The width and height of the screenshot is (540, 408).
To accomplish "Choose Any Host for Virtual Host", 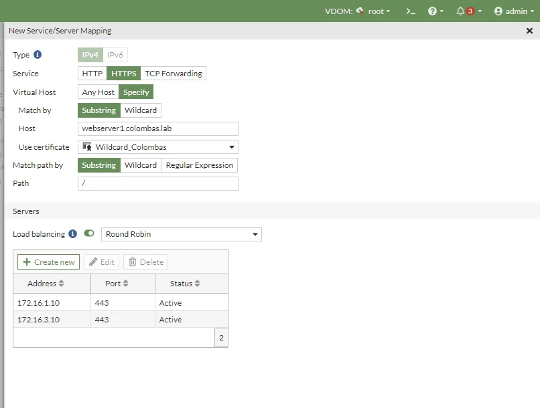I will pyautogui.click(x=98, y=92).
